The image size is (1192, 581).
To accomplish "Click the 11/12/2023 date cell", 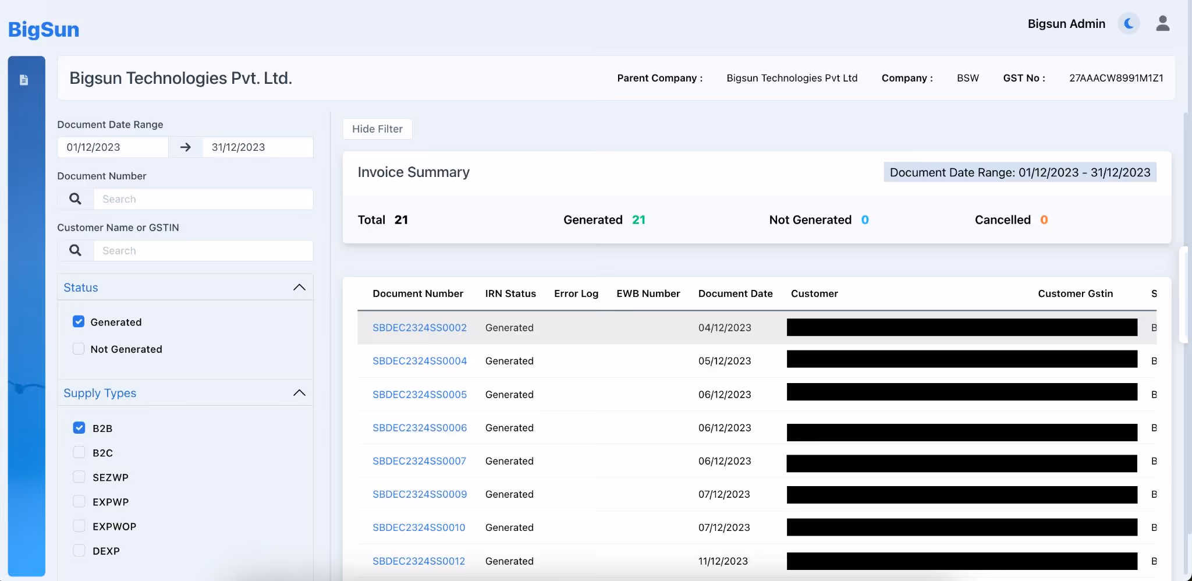I will [x=723, y=561].
